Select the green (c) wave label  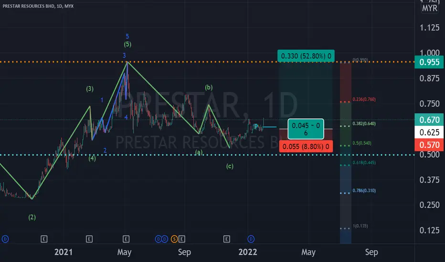pyautogui.click(x=230, y=166)
